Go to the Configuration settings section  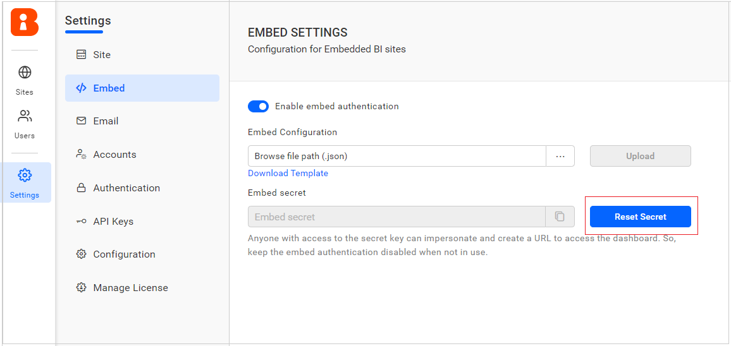click(124, 254)
